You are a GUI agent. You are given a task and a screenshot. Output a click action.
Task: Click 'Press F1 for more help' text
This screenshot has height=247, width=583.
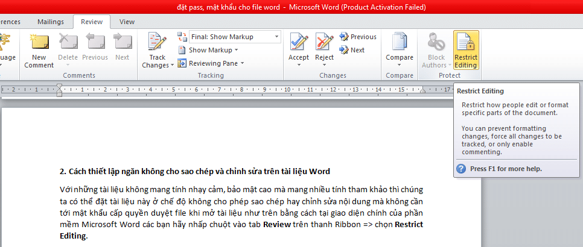pos(506,169)
